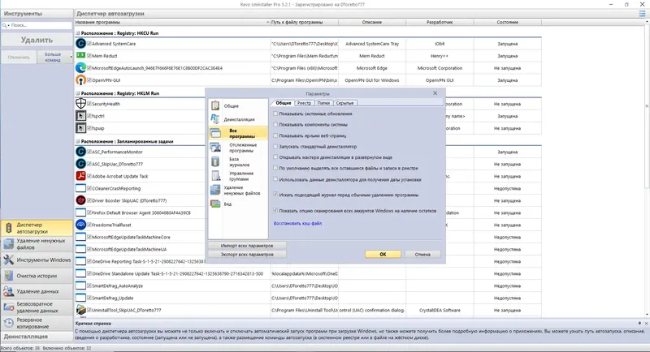Screen dimensions: 650x352
Task: Click the Driver Booster SkipUAC icon
Action: tap(80, 200)
